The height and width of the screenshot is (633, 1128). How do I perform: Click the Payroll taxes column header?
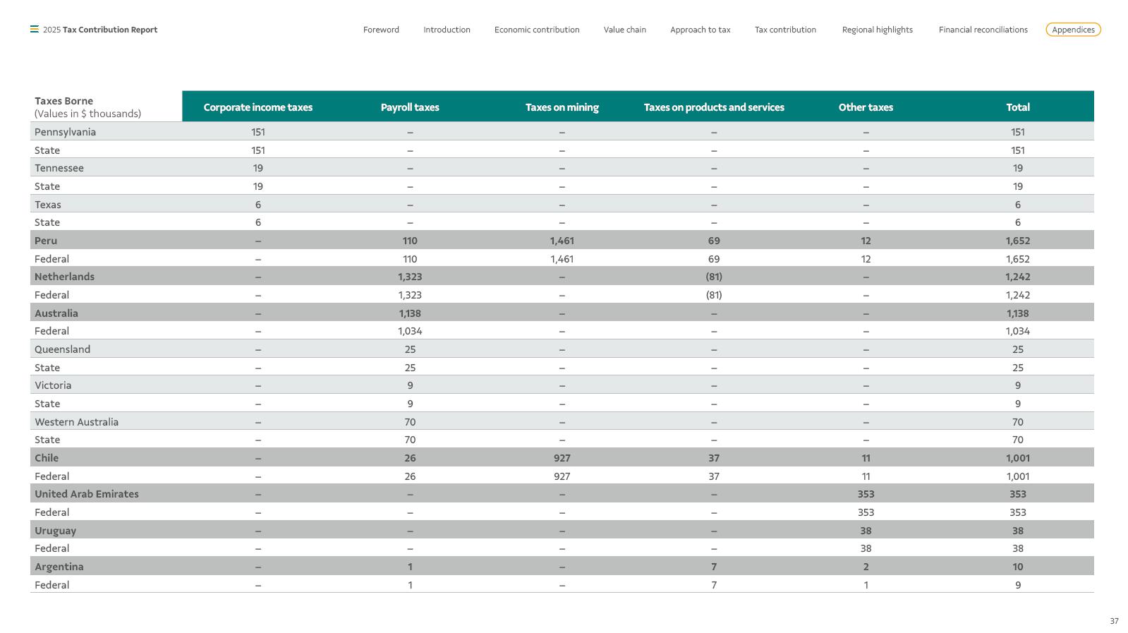(x=410, y=107)
